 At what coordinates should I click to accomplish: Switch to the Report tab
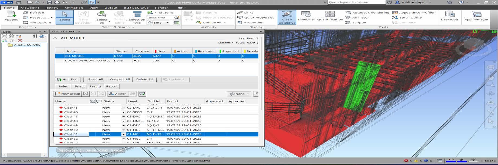pyautogui.click(x=112, y=86)
